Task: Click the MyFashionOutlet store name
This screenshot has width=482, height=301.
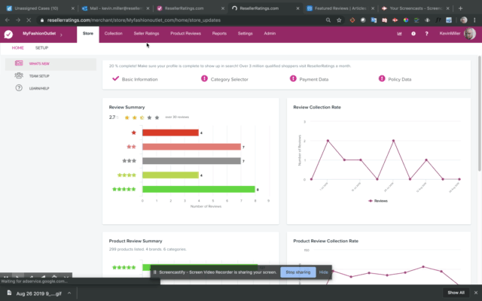Action: pos(39,33)
